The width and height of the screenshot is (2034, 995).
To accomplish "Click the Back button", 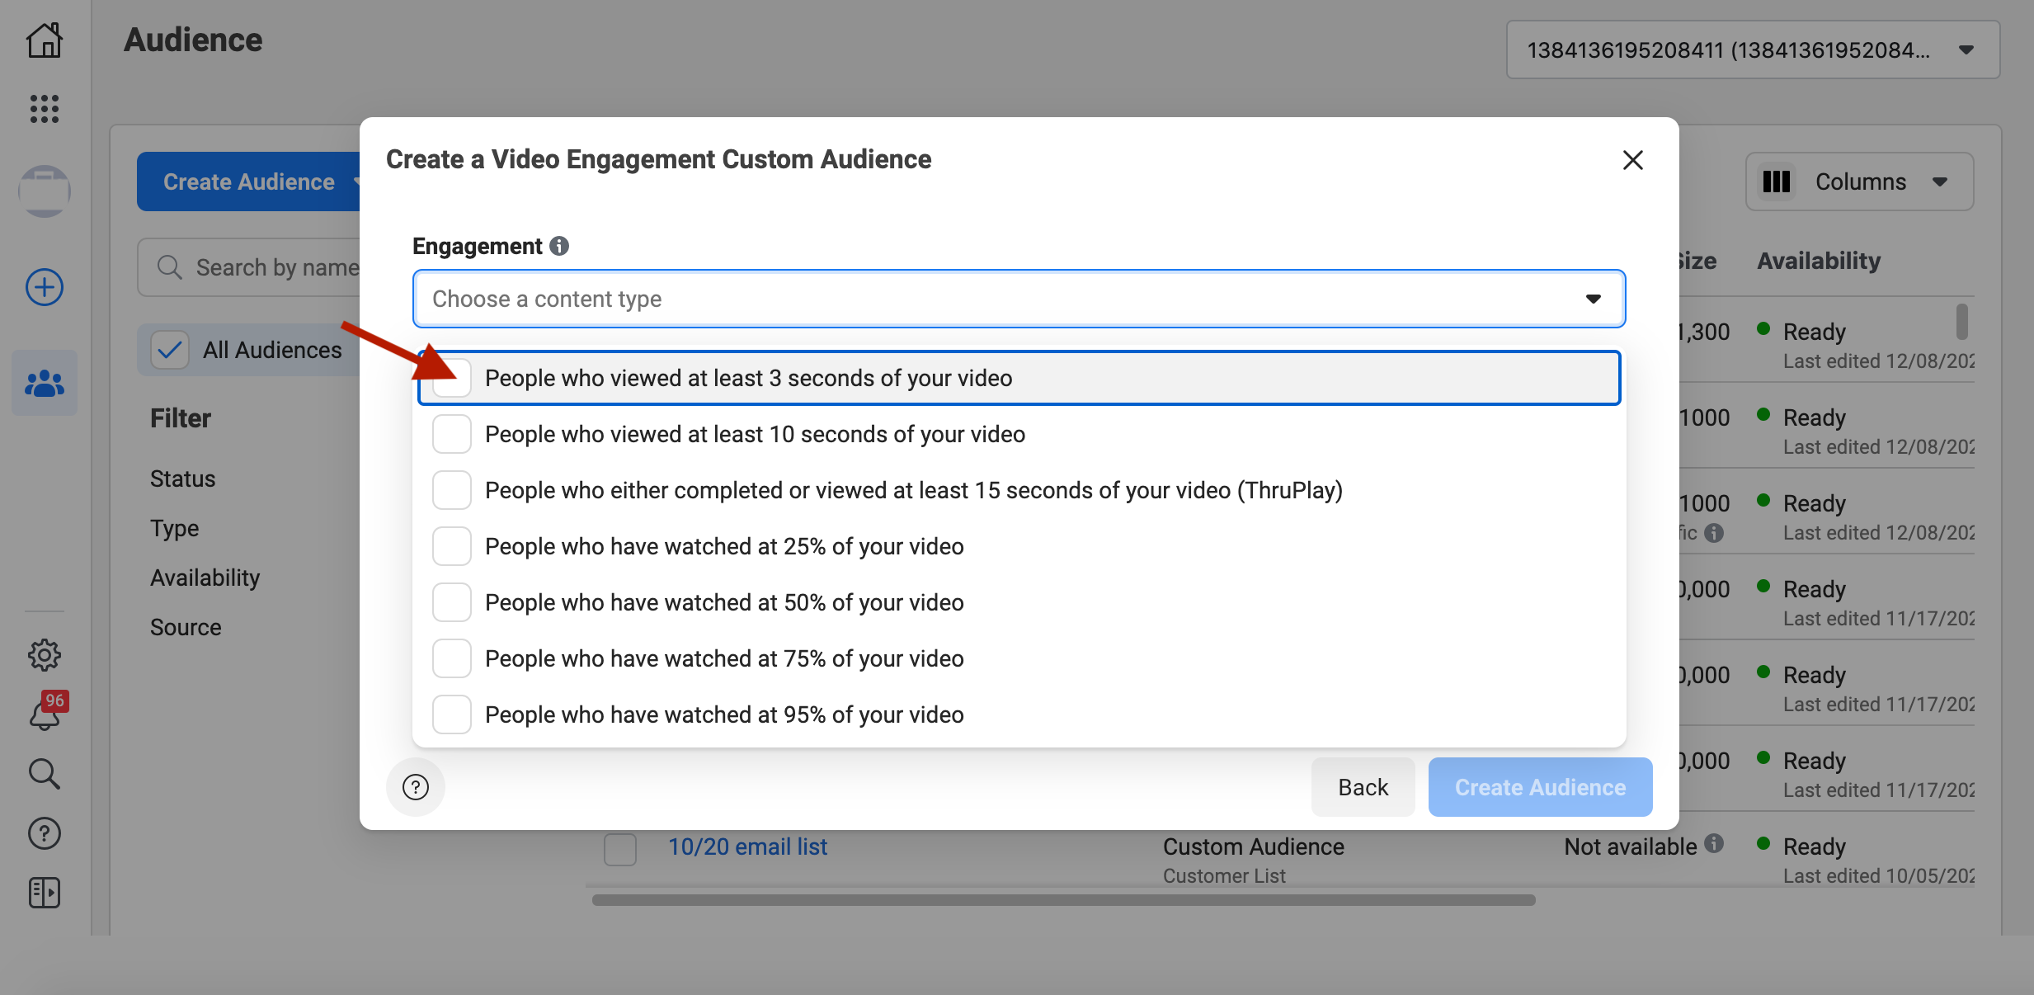I will click(1363, 787).
